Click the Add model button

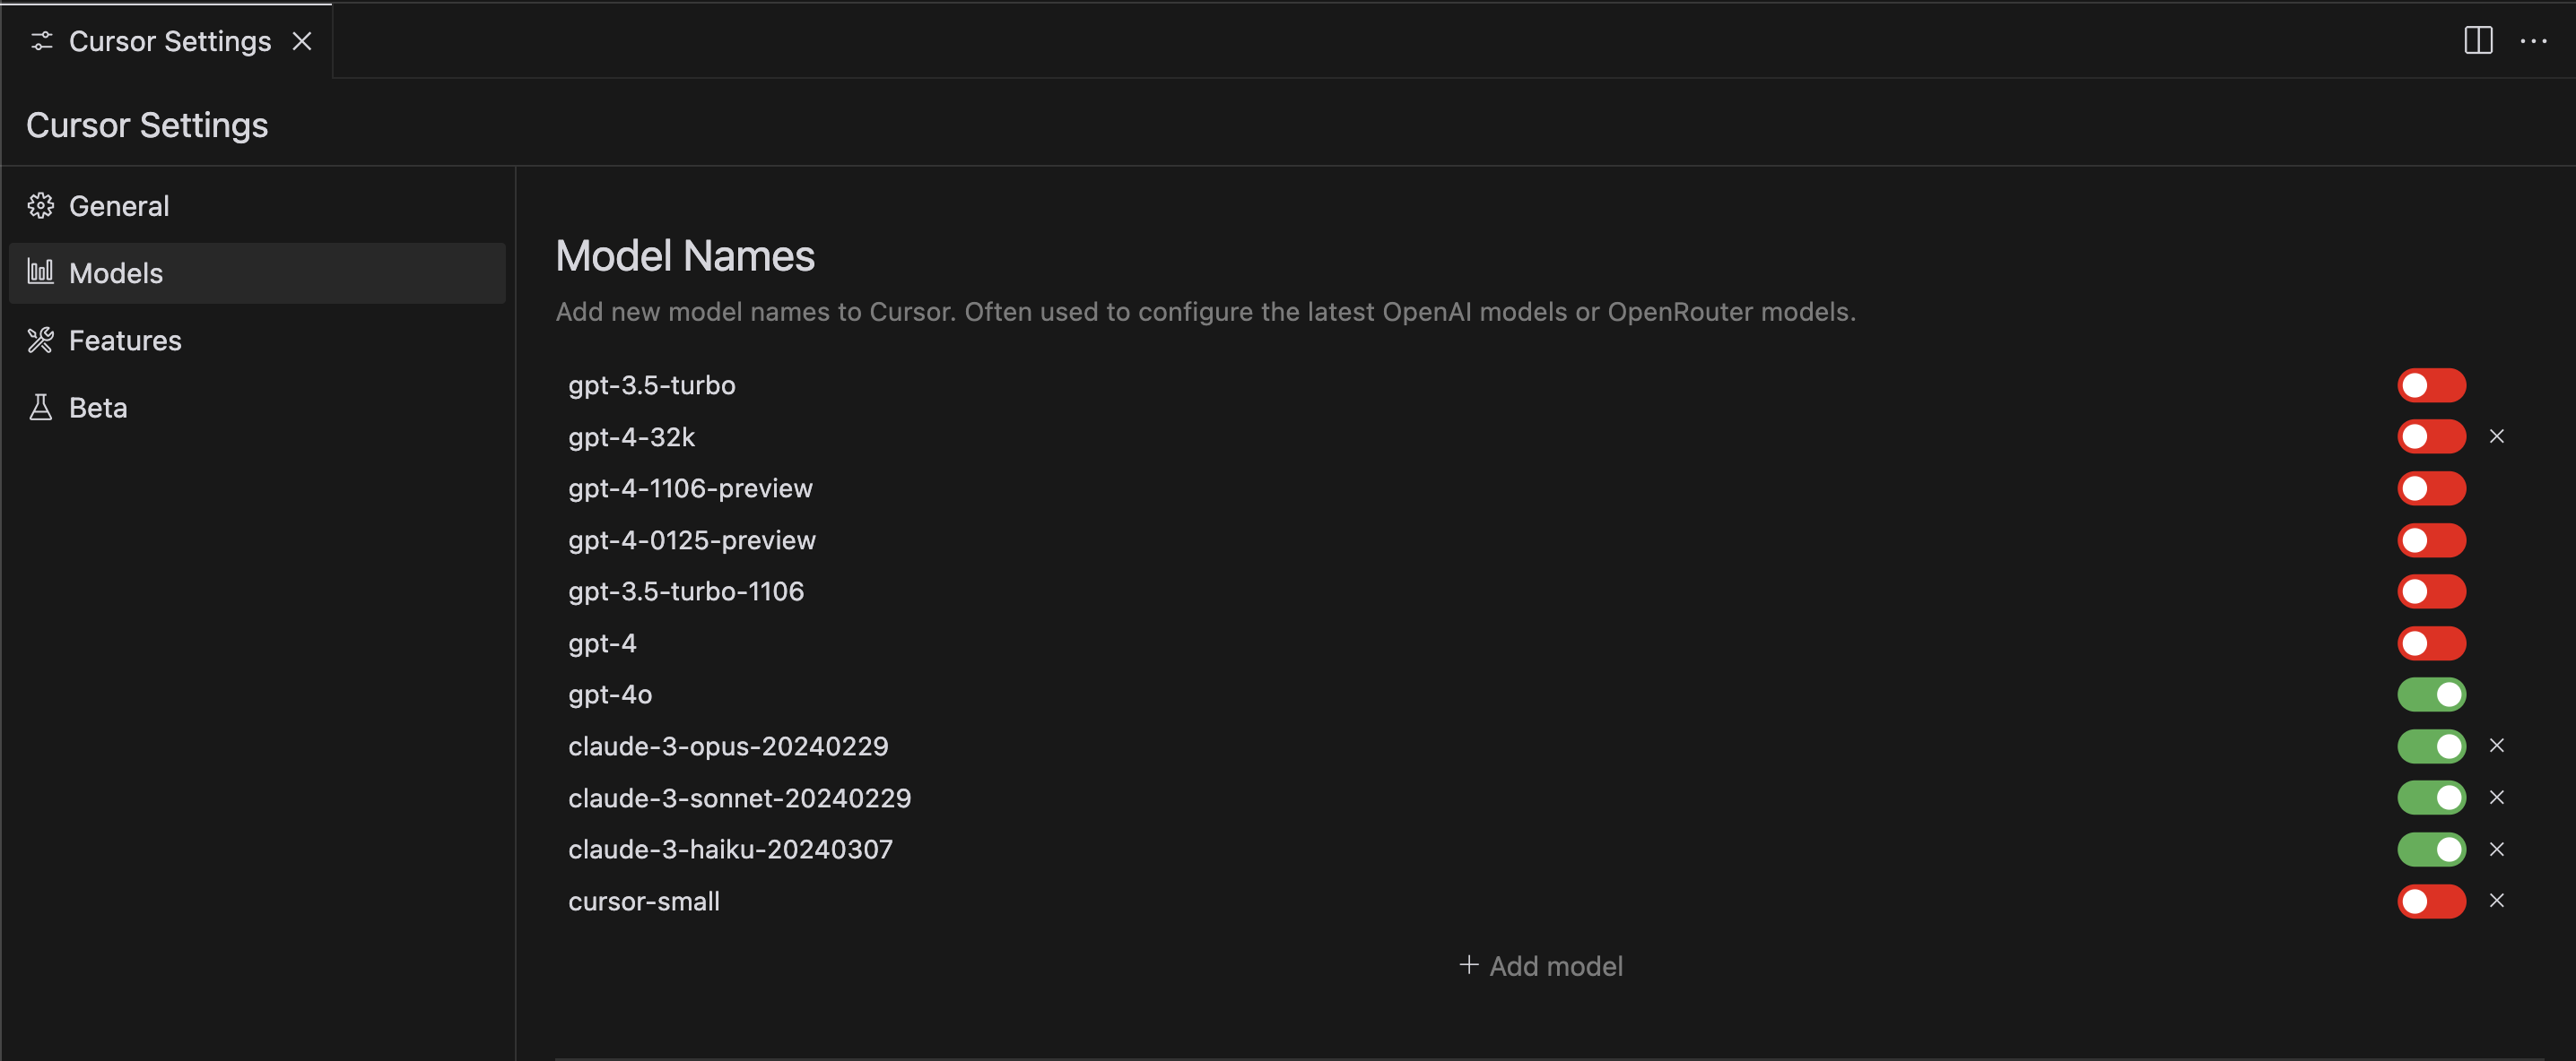coord(1540,966)
